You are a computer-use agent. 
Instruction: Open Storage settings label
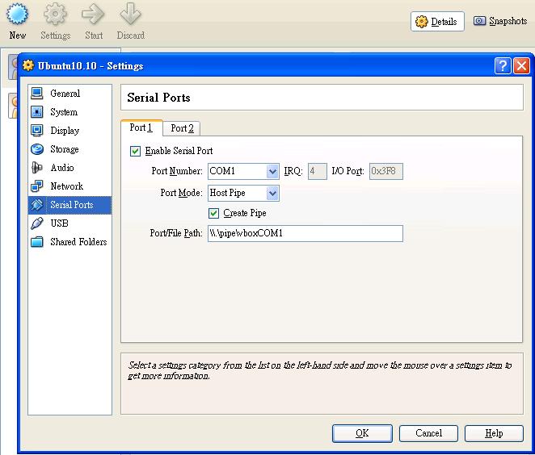(65, 149)
